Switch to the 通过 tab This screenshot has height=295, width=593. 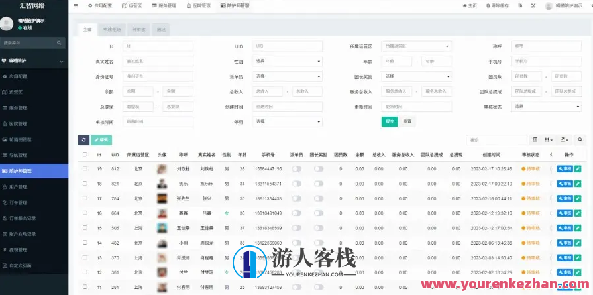pos(161,29)
